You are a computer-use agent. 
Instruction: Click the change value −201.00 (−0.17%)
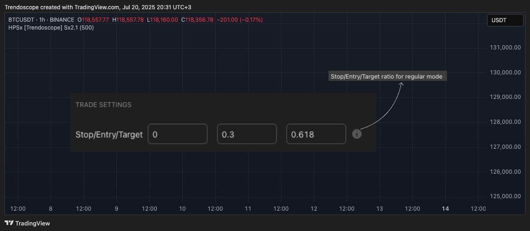point(239,20)
